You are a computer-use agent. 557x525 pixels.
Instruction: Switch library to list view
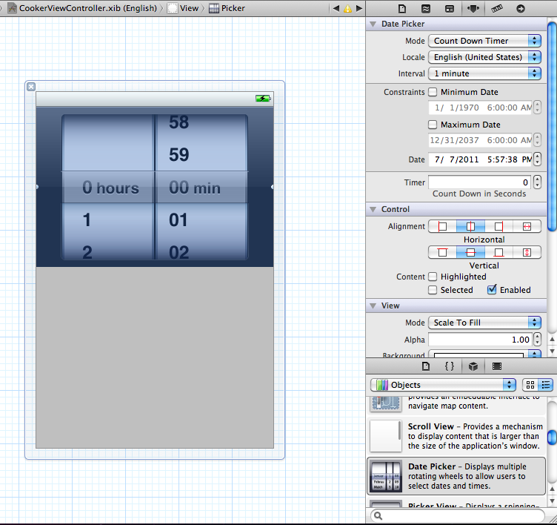tap(545, 385)
